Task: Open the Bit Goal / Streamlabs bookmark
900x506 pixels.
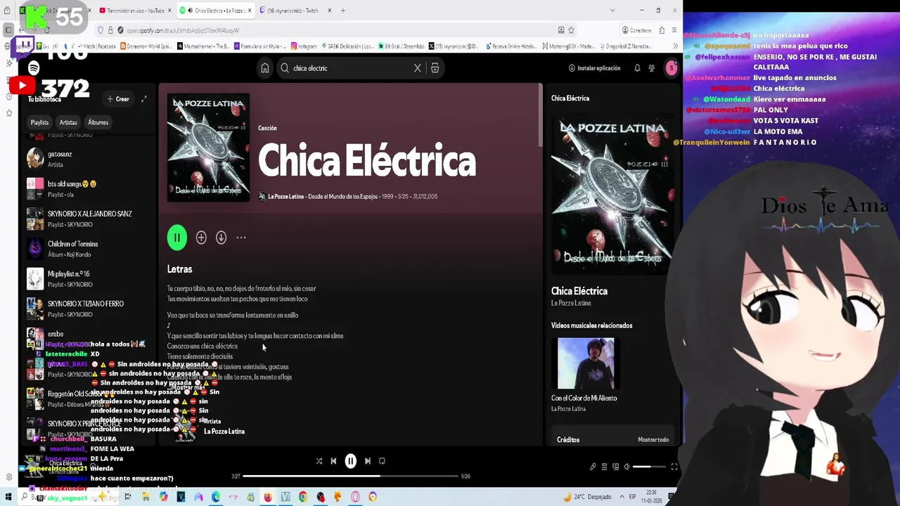Action: coord(401,46)
